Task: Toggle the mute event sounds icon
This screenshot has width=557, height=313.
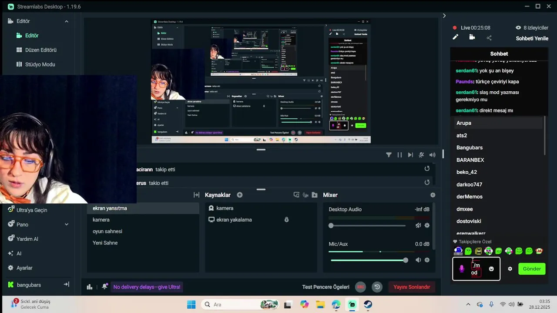Action: point(421,155)
